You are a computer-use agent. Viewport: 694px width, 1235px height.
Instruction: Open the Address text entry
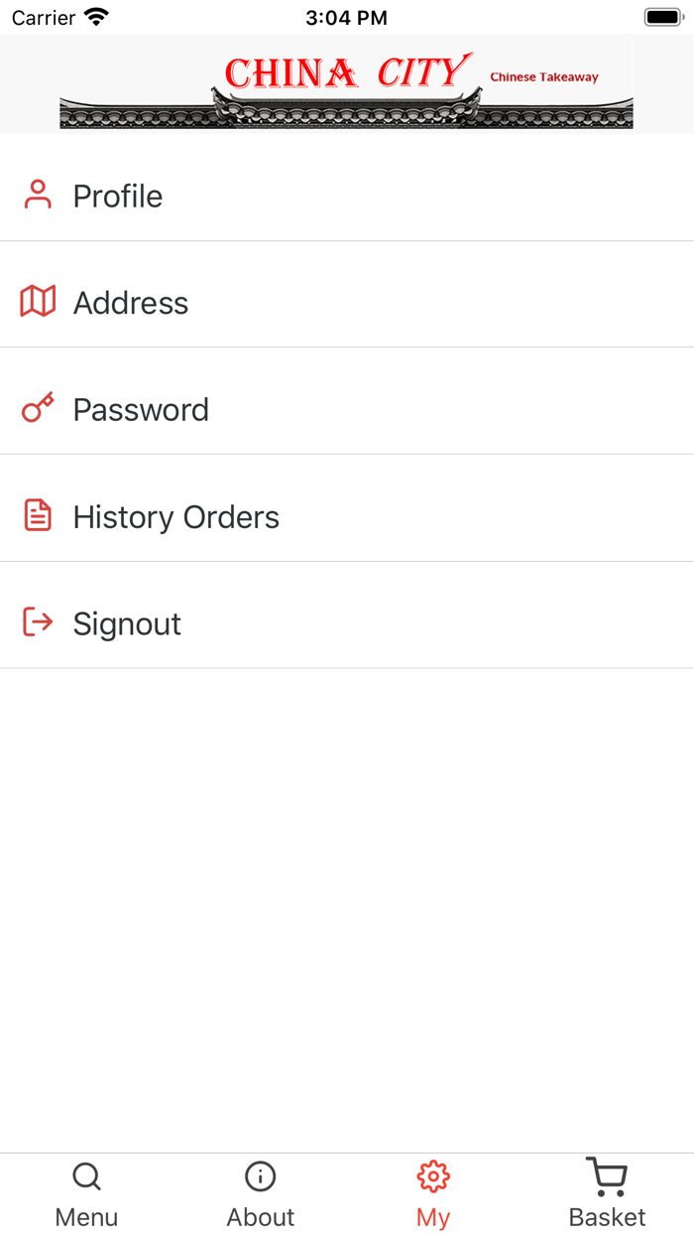point(131,303)
